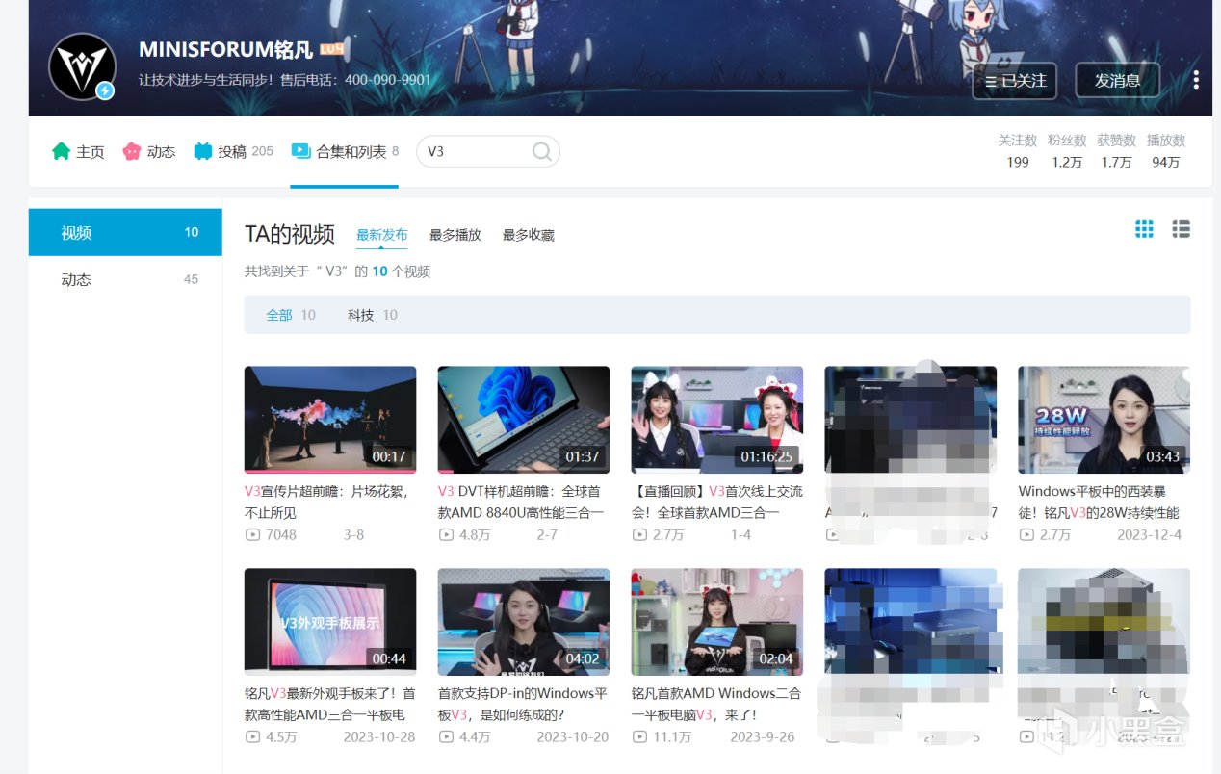Click the pink 动态 flower icon

(132, 151)
